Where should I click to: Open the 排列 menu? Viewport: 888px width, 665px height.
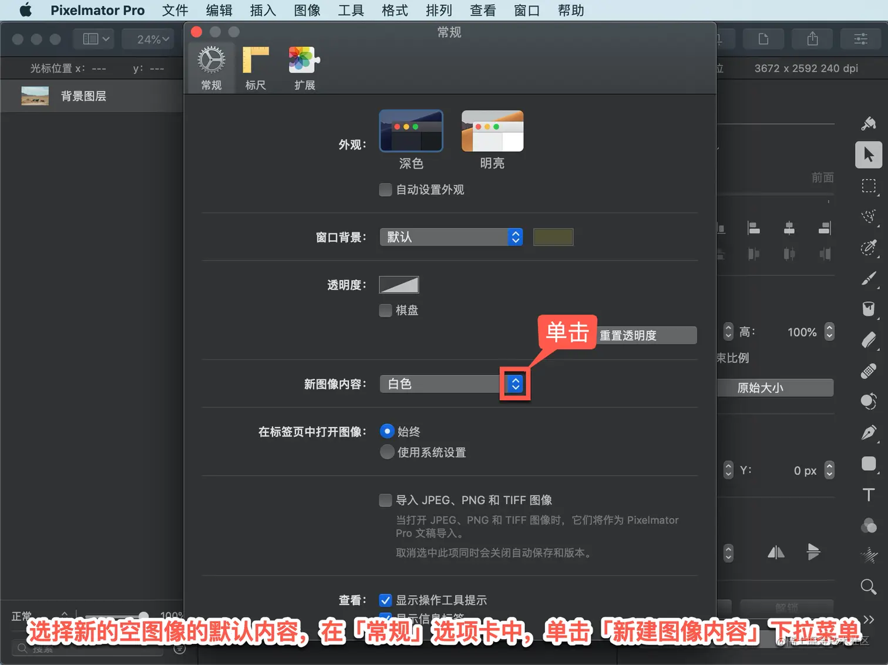[439, 10]
